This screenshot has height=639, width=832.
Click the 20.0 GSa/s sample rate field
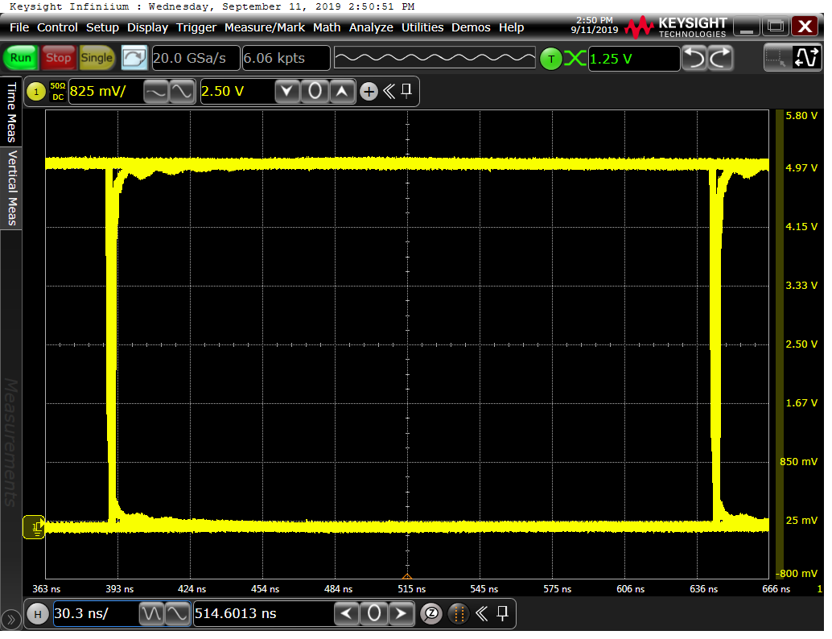[196, 59]
